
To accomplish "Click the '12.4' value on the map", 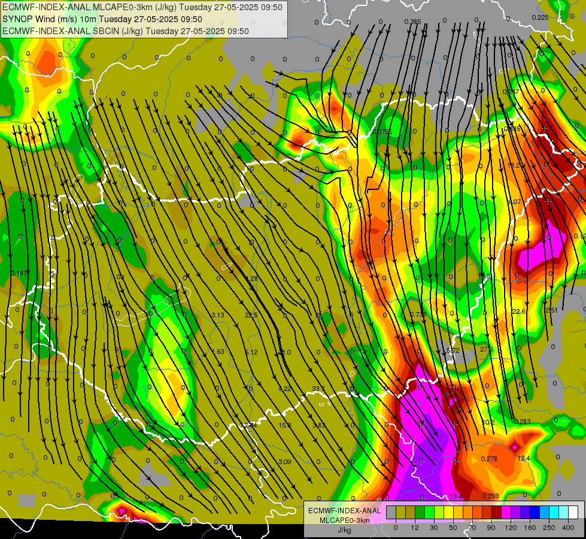I will tap(524, 458).
